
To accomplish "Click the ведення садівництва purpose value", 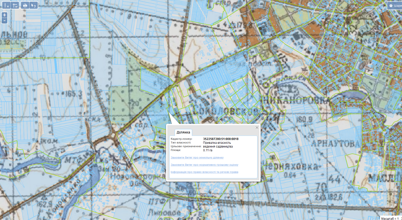I will pyautogui.click(x=218, y=146).
